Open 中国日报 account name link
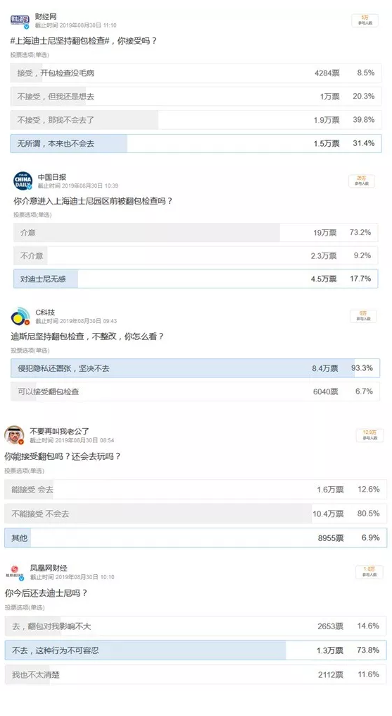This screenshot has height=716, width=392. [52, 177]
